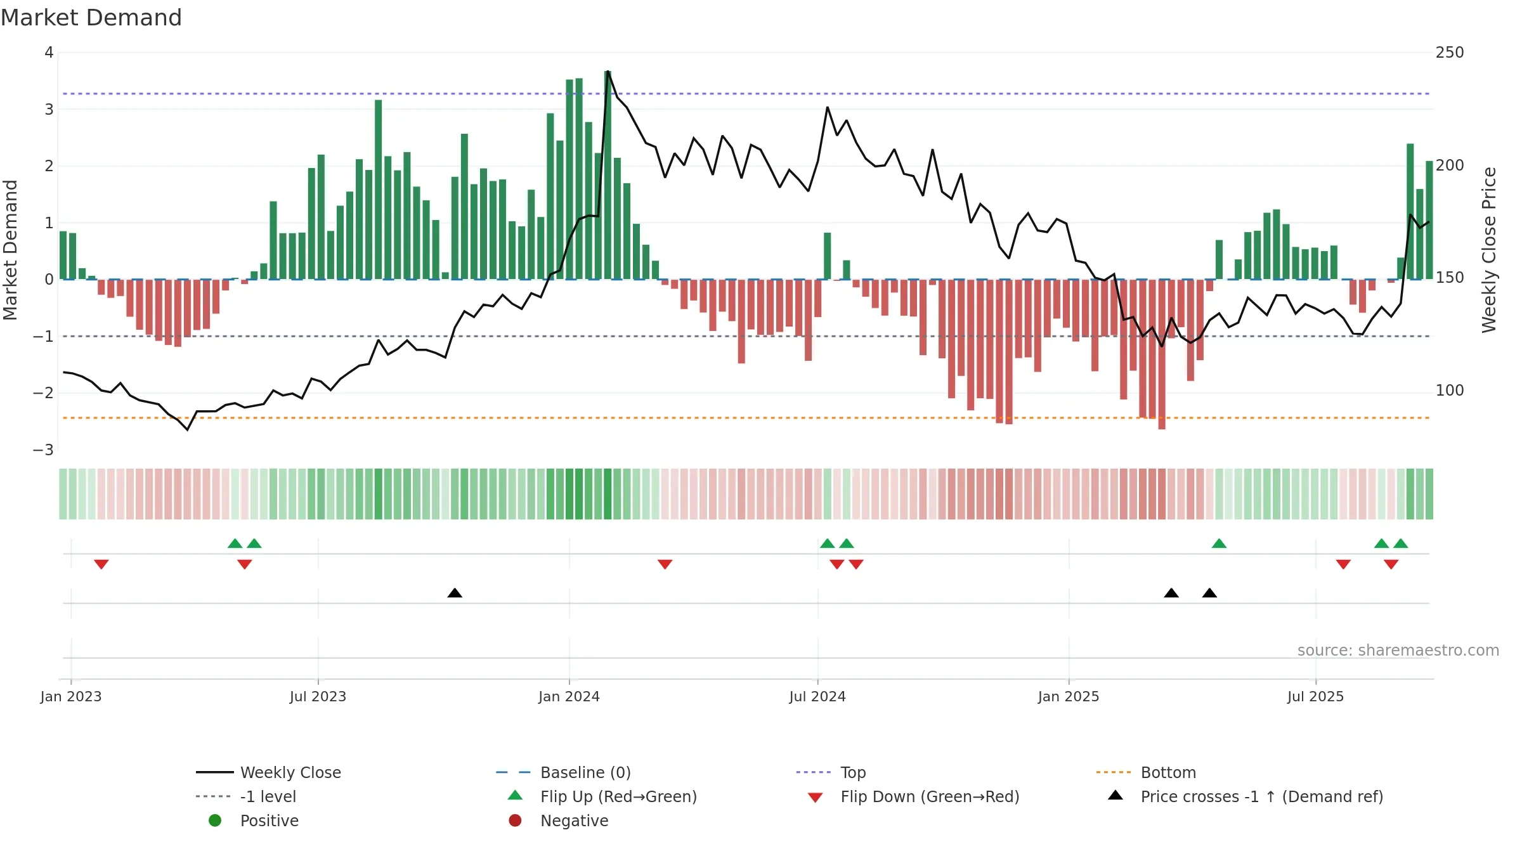Toggle the -1 level legend entry
Screen dimensions: 1522x856
pos(246,796)
